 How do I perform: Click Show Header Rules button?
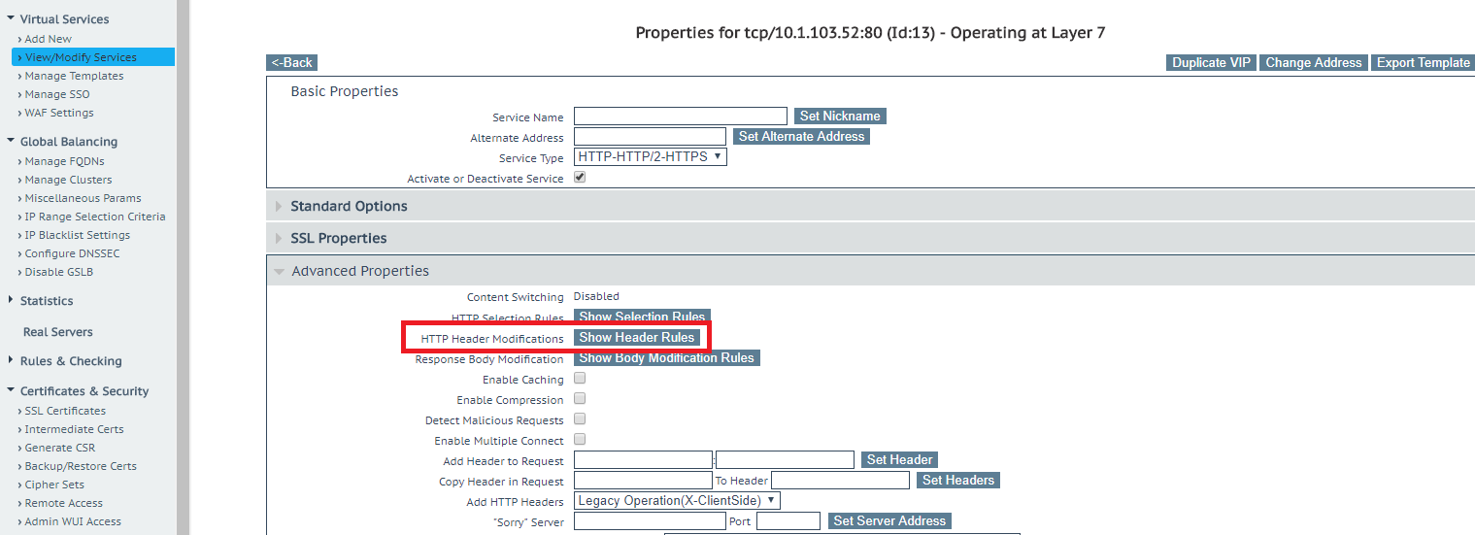tap(637, 337)
